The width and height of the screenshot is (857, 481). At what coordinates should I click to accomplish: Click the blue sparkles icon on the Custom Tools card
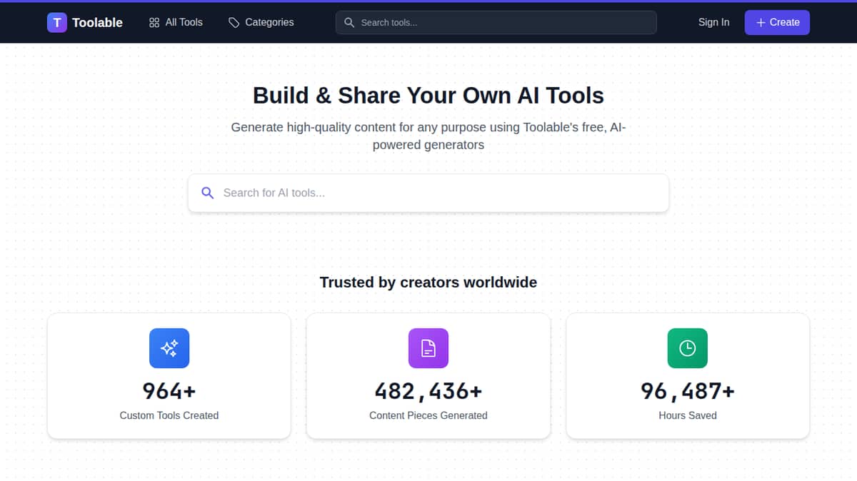pos(169,348)
